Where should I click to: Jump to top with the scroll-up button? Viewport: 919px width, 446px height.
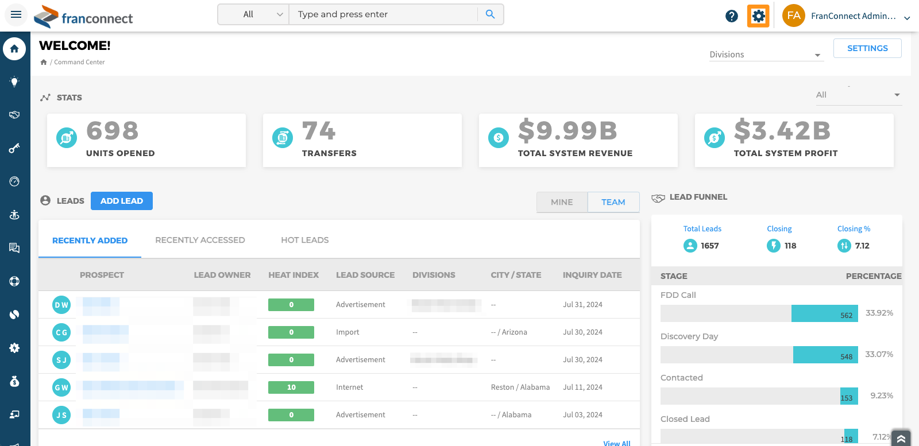tap(901, 439)
